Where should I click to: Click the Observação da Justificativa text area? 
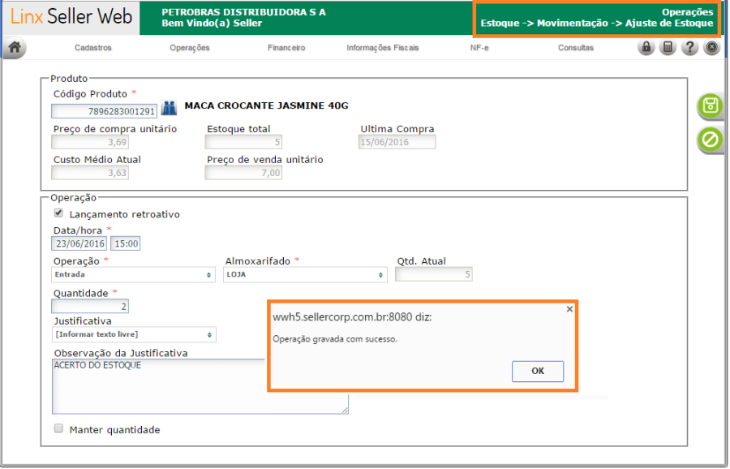click(200, 386)
